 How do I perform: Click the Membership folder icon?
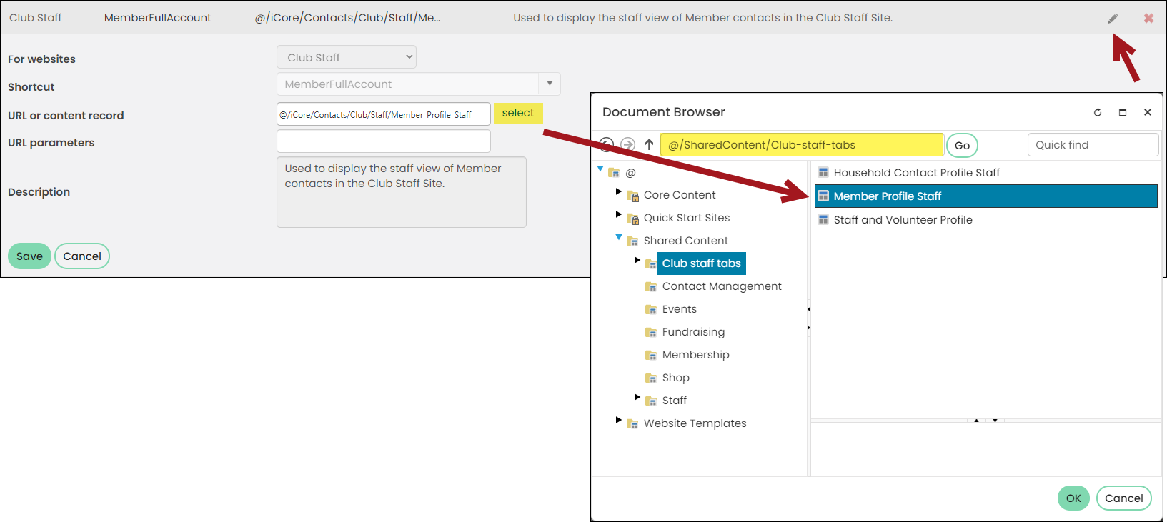point(651,355)
